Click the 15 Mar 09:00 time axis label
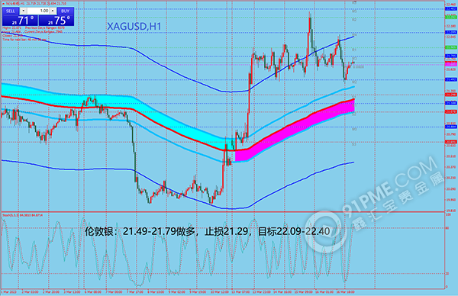The width and height of the screenshot is (458, 296). point(304,292)
